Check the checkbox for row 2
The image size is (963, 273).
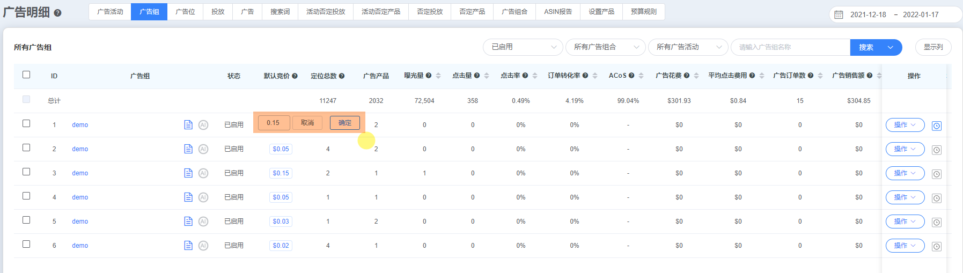pyautogui.click(x=26, y=147)
